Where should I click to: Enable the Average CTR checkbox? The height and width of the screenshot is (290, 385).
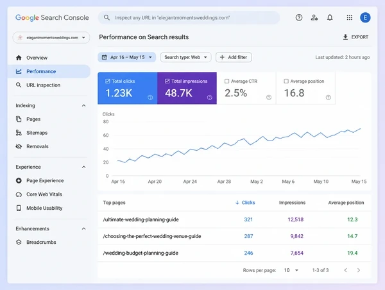tap(227, 81)
